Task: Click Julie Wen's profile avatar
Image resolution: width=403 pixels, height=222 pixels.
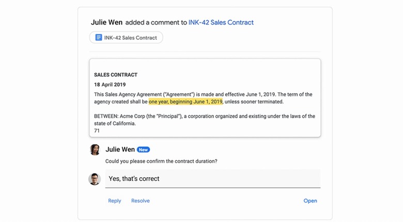Action: coord(95,149)
